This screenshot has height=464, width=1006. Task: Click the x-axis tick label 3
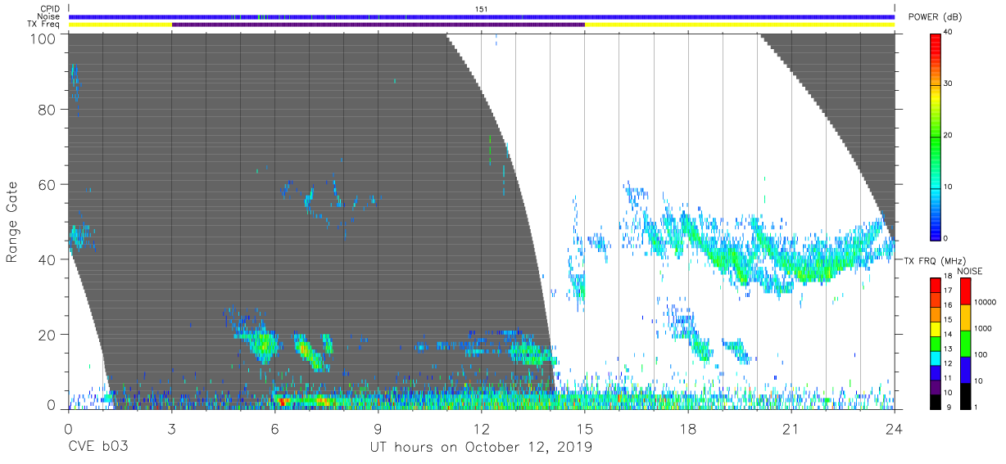click(x=171, y=428)
